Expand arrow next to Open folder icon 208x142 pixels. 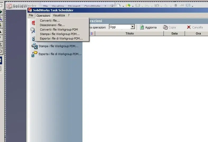133,6
